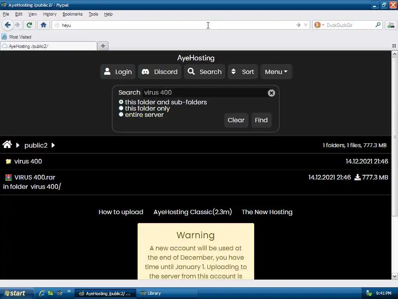
Task: Go back with the browser Back arrow
Action: pos(8,25)
